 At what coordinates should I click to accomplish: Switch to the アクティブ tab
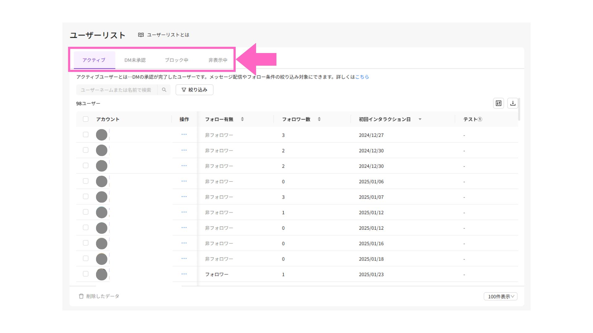(x=94, y=60)
